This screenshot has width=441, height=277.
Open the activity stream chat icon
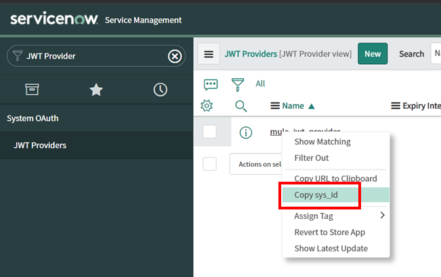[x=211, y=84]
